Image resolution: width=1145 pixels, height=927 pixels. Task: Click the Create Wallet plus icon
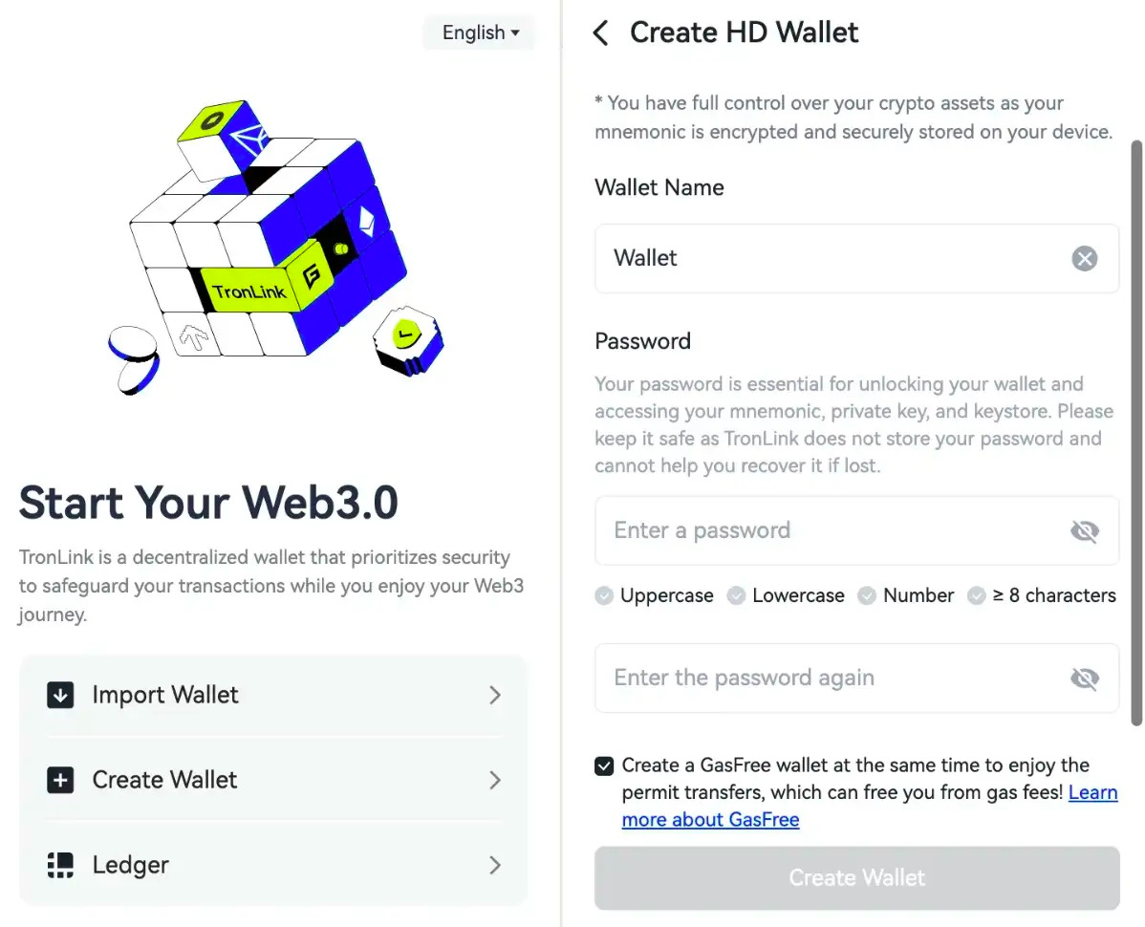(x=60, y=781)
